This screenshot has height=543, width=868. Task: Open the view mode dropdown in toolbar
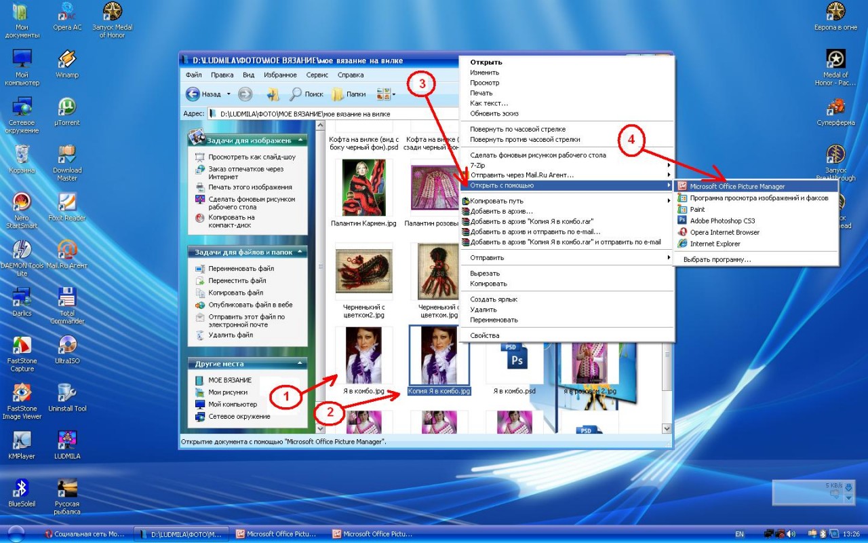click(x=393, y=94)
